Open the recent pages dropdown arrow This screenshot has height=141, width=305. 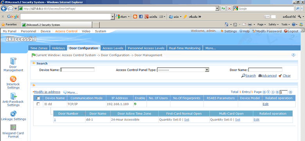(x=16, y=9)
